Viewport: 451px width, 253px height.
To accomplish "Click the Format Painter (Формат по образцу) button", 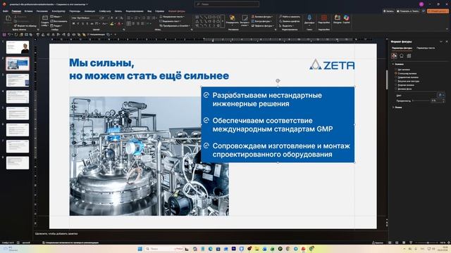I will tap(25, 26).
